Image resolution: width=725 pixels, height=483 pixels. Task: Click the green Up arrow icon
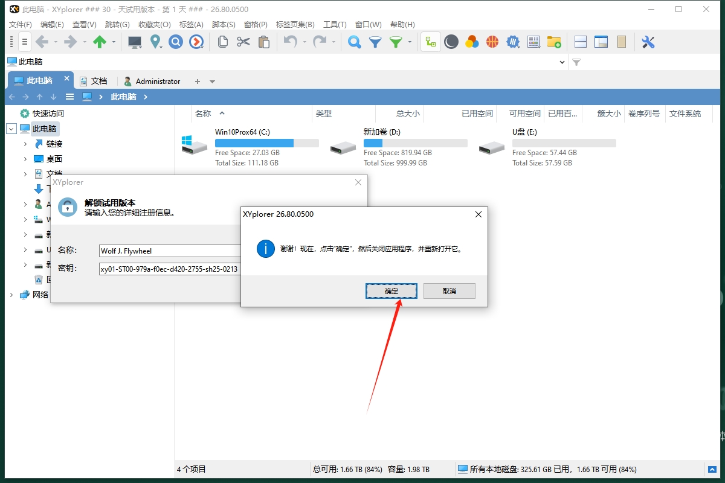100,42
